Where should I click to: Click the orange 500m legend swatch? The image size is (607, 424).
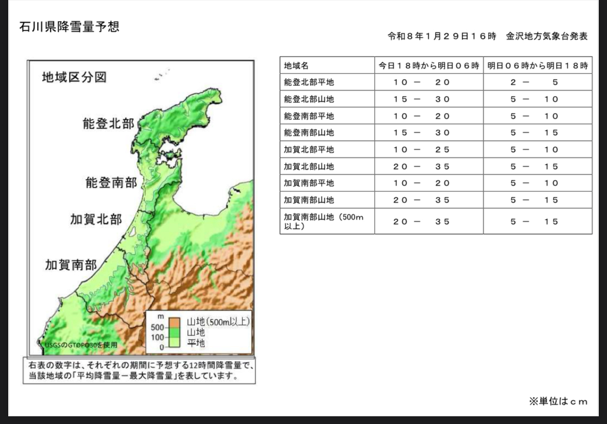(175, 323)
